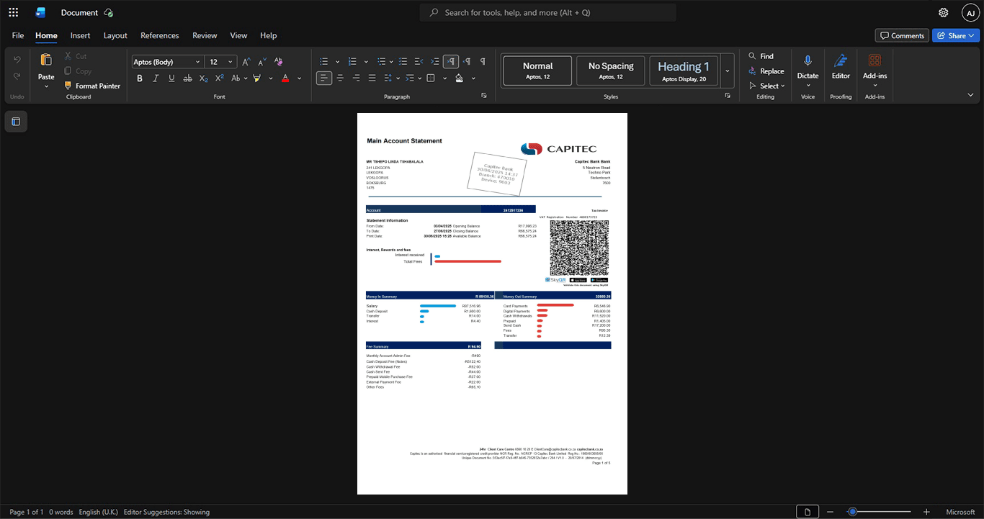Open the Help tab
The height and width of the screenshot is (519, 984).
(268, 35)
